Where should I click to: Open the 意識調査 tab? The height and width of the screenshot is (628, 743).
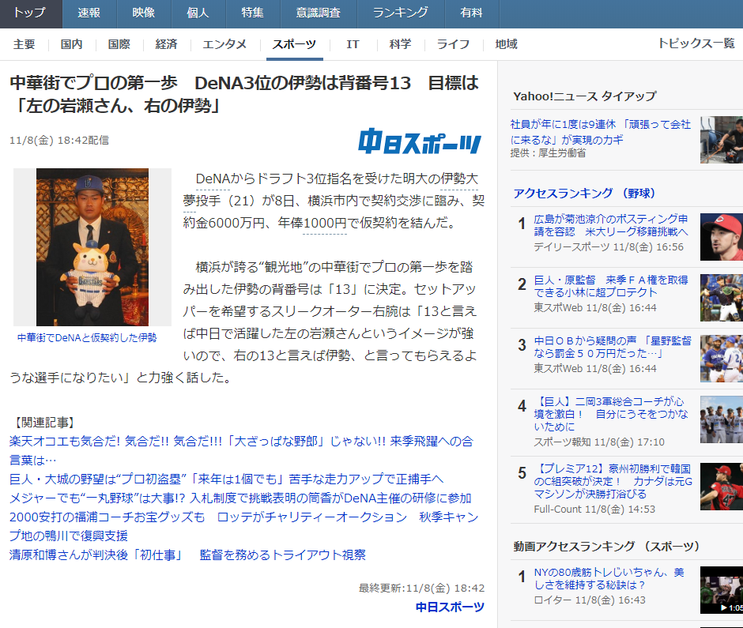point(319,13)
